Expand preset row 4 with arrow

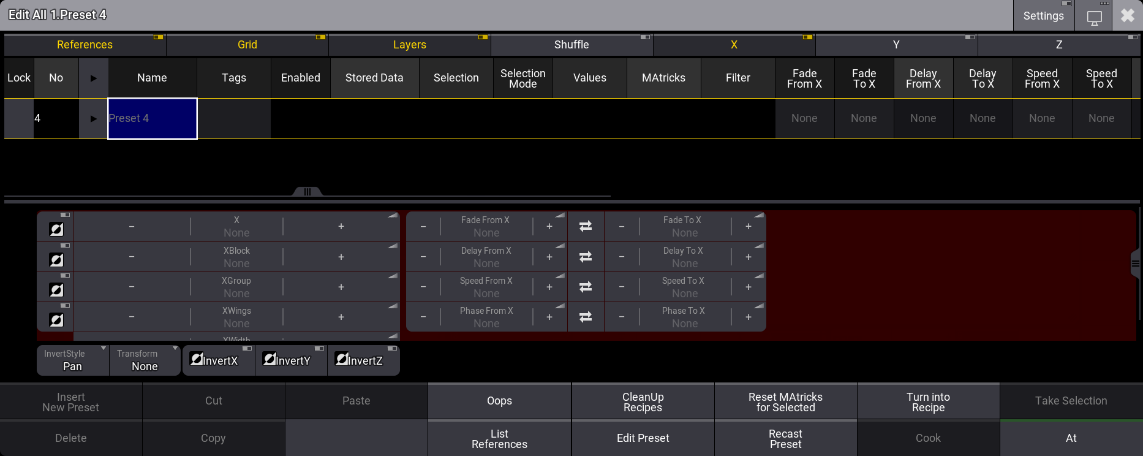pyautogui.click(x=94, y=118)
